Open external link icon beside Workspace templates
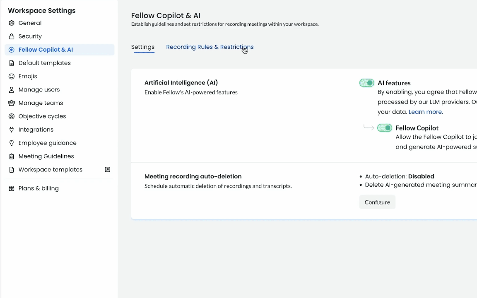Image resolution: width=477 pixels, height=298 pixels. 108,170
